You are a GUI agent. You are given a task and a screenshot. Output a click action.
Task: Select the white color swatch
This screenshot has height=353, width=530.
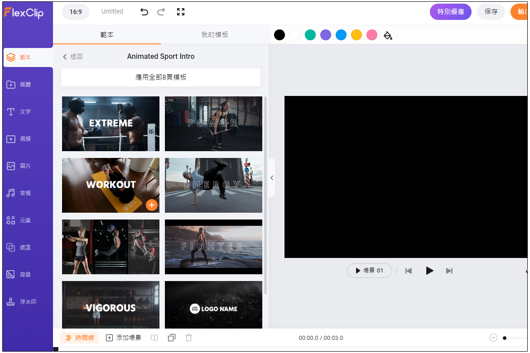295,35
